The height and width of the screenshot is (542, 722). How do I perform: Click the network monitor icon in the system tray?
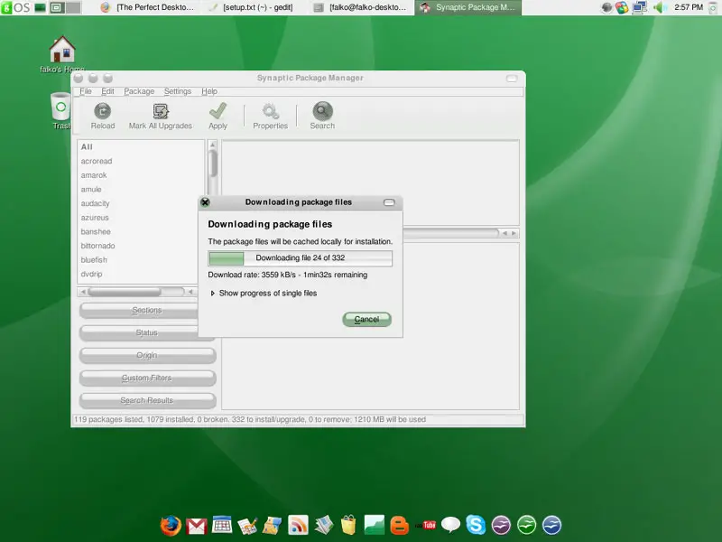[639, 7]
